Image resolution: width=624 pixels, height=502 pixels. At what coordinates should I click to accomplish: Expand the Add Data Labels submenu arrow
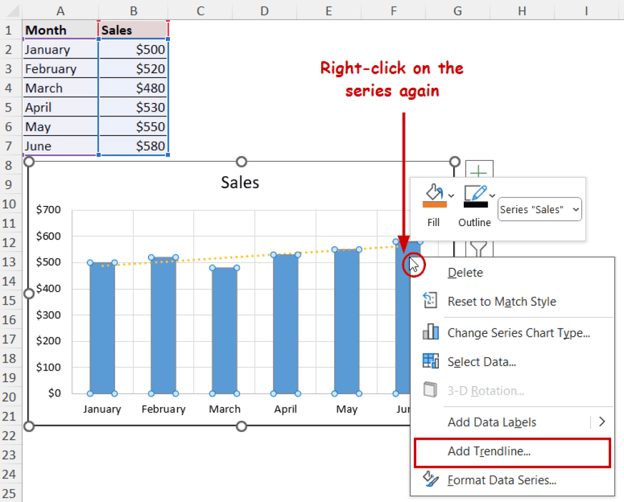point(602,422)
